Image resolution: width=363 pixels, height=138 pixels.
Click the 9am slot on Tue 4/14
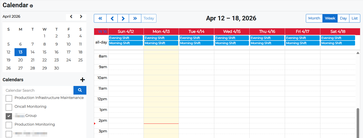tap(196, 67)
